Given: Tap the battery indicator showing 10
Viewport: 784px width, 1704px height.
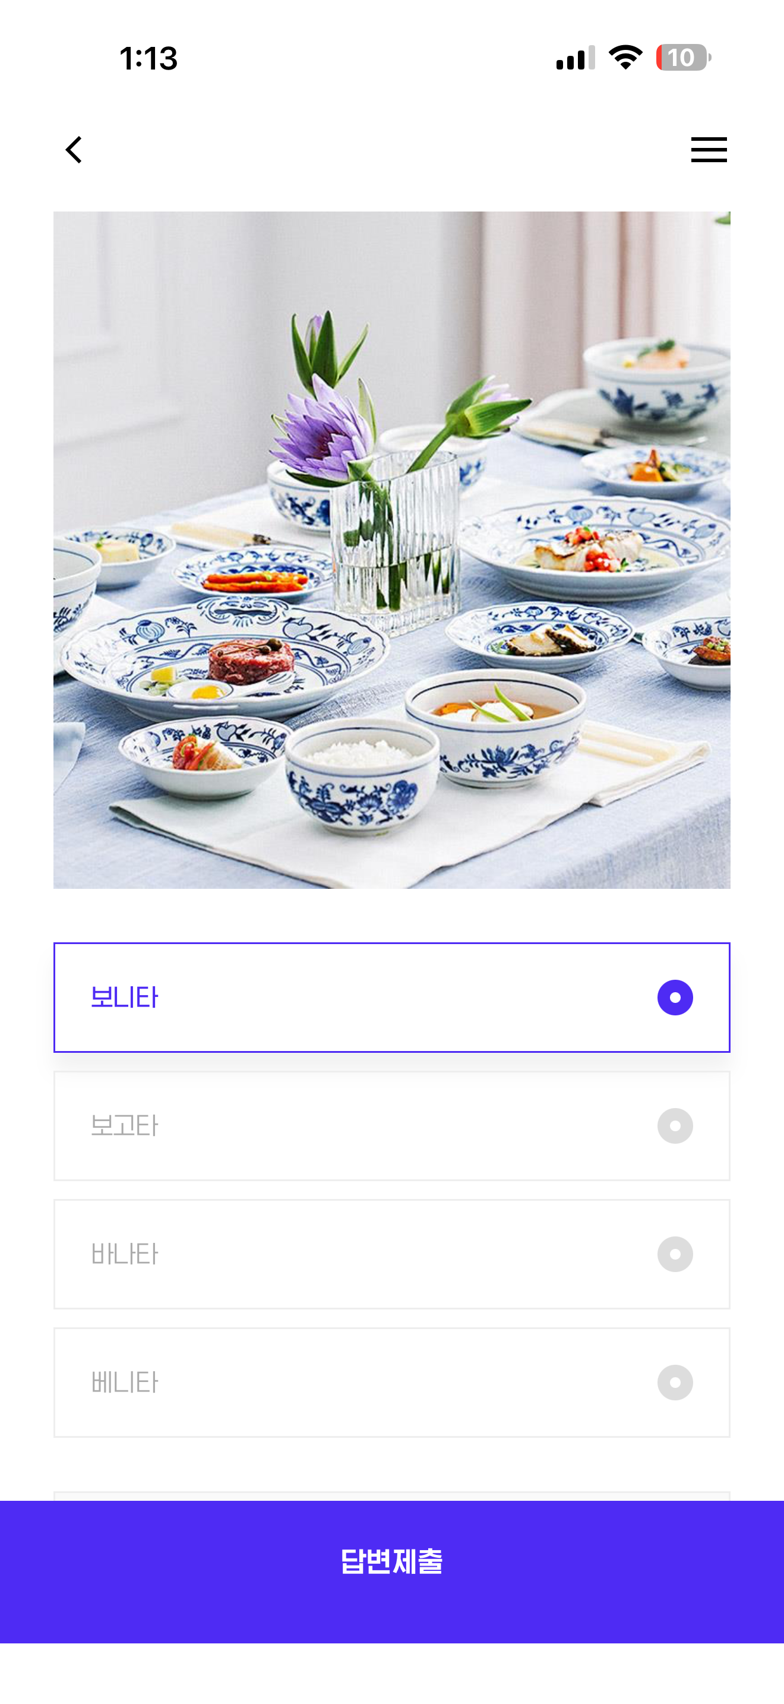Looking at the screenshot, I should (x=683, y=58).
